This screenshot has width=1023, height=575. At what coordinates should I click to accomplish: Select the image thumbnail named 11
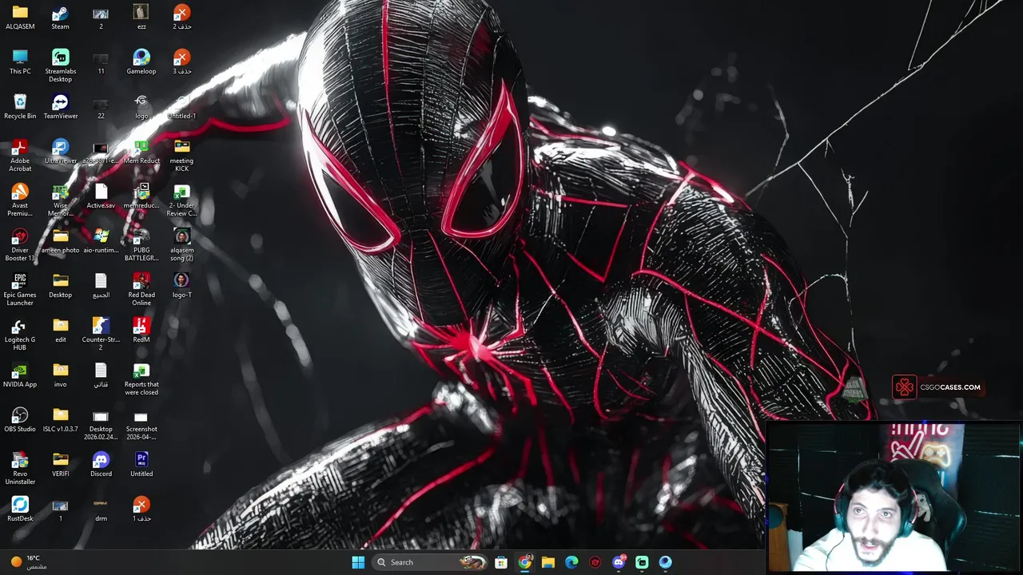point(101,61)
